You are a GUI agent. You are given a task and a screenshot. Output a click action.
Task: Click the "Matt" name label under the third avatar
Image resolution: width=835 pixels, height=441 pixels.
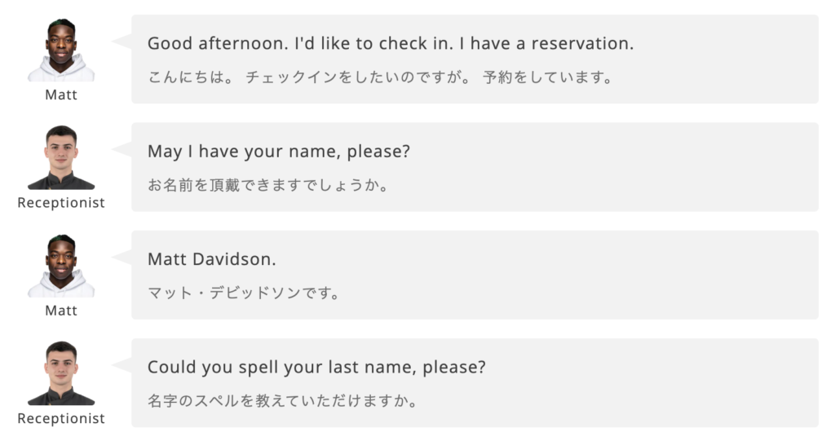point(61,311)
